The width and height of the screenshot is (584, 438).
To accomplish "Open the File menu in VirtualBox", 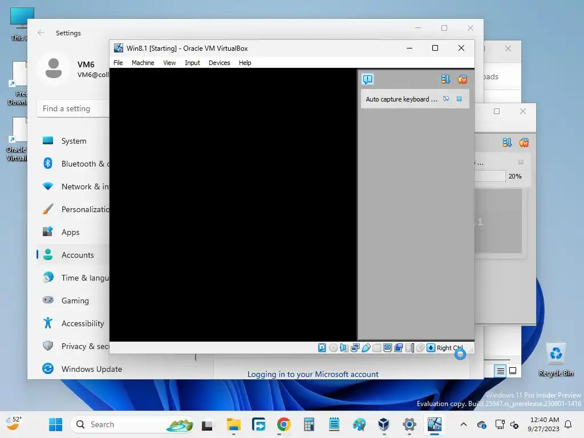I will point(118,63).
